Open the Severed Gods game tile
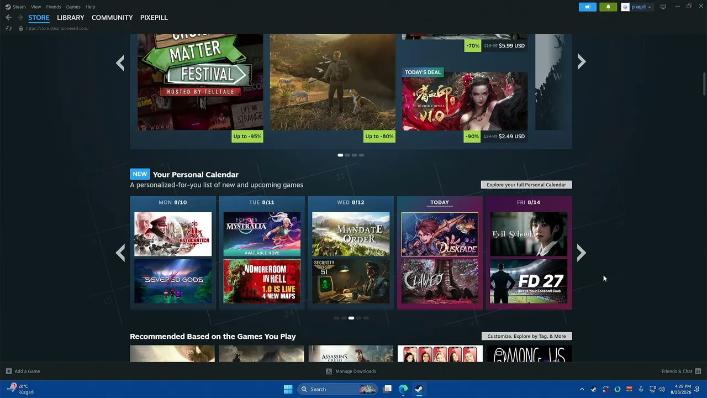The height and width of the screenshot is (398, 707). [x=173, y=281]
